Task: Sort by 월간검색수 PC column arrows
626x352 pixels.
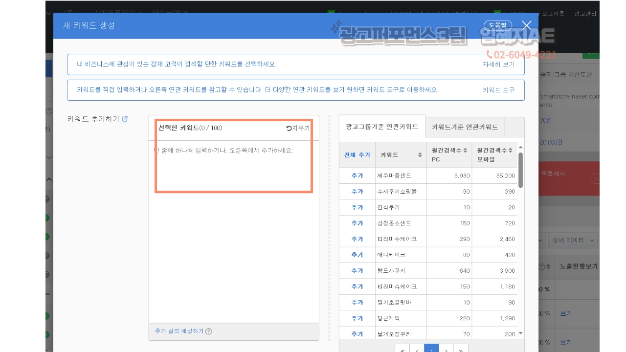Action: click(x=465, y=151)
